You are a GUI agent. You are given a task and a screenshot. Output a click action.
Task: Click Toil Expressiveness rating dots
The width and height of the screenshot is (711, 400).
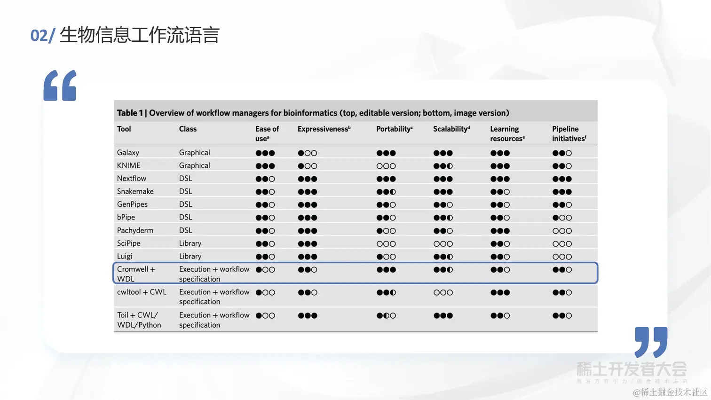coord(308,315)
